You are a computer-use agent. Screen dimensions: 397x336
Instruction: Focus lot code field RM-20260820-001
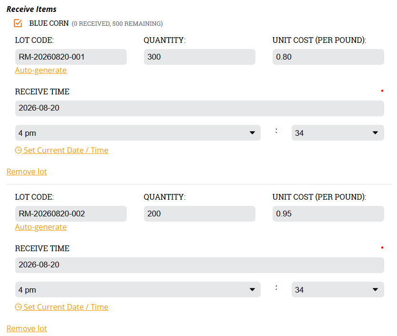coord(71,57)
